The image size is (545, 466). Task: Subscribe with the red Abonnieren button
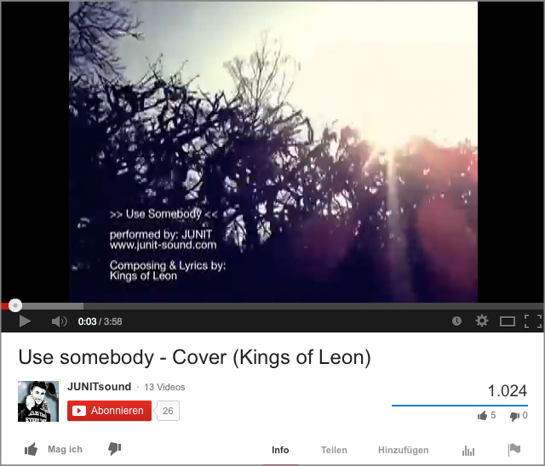pyautogui.click(x=110, y=411)
